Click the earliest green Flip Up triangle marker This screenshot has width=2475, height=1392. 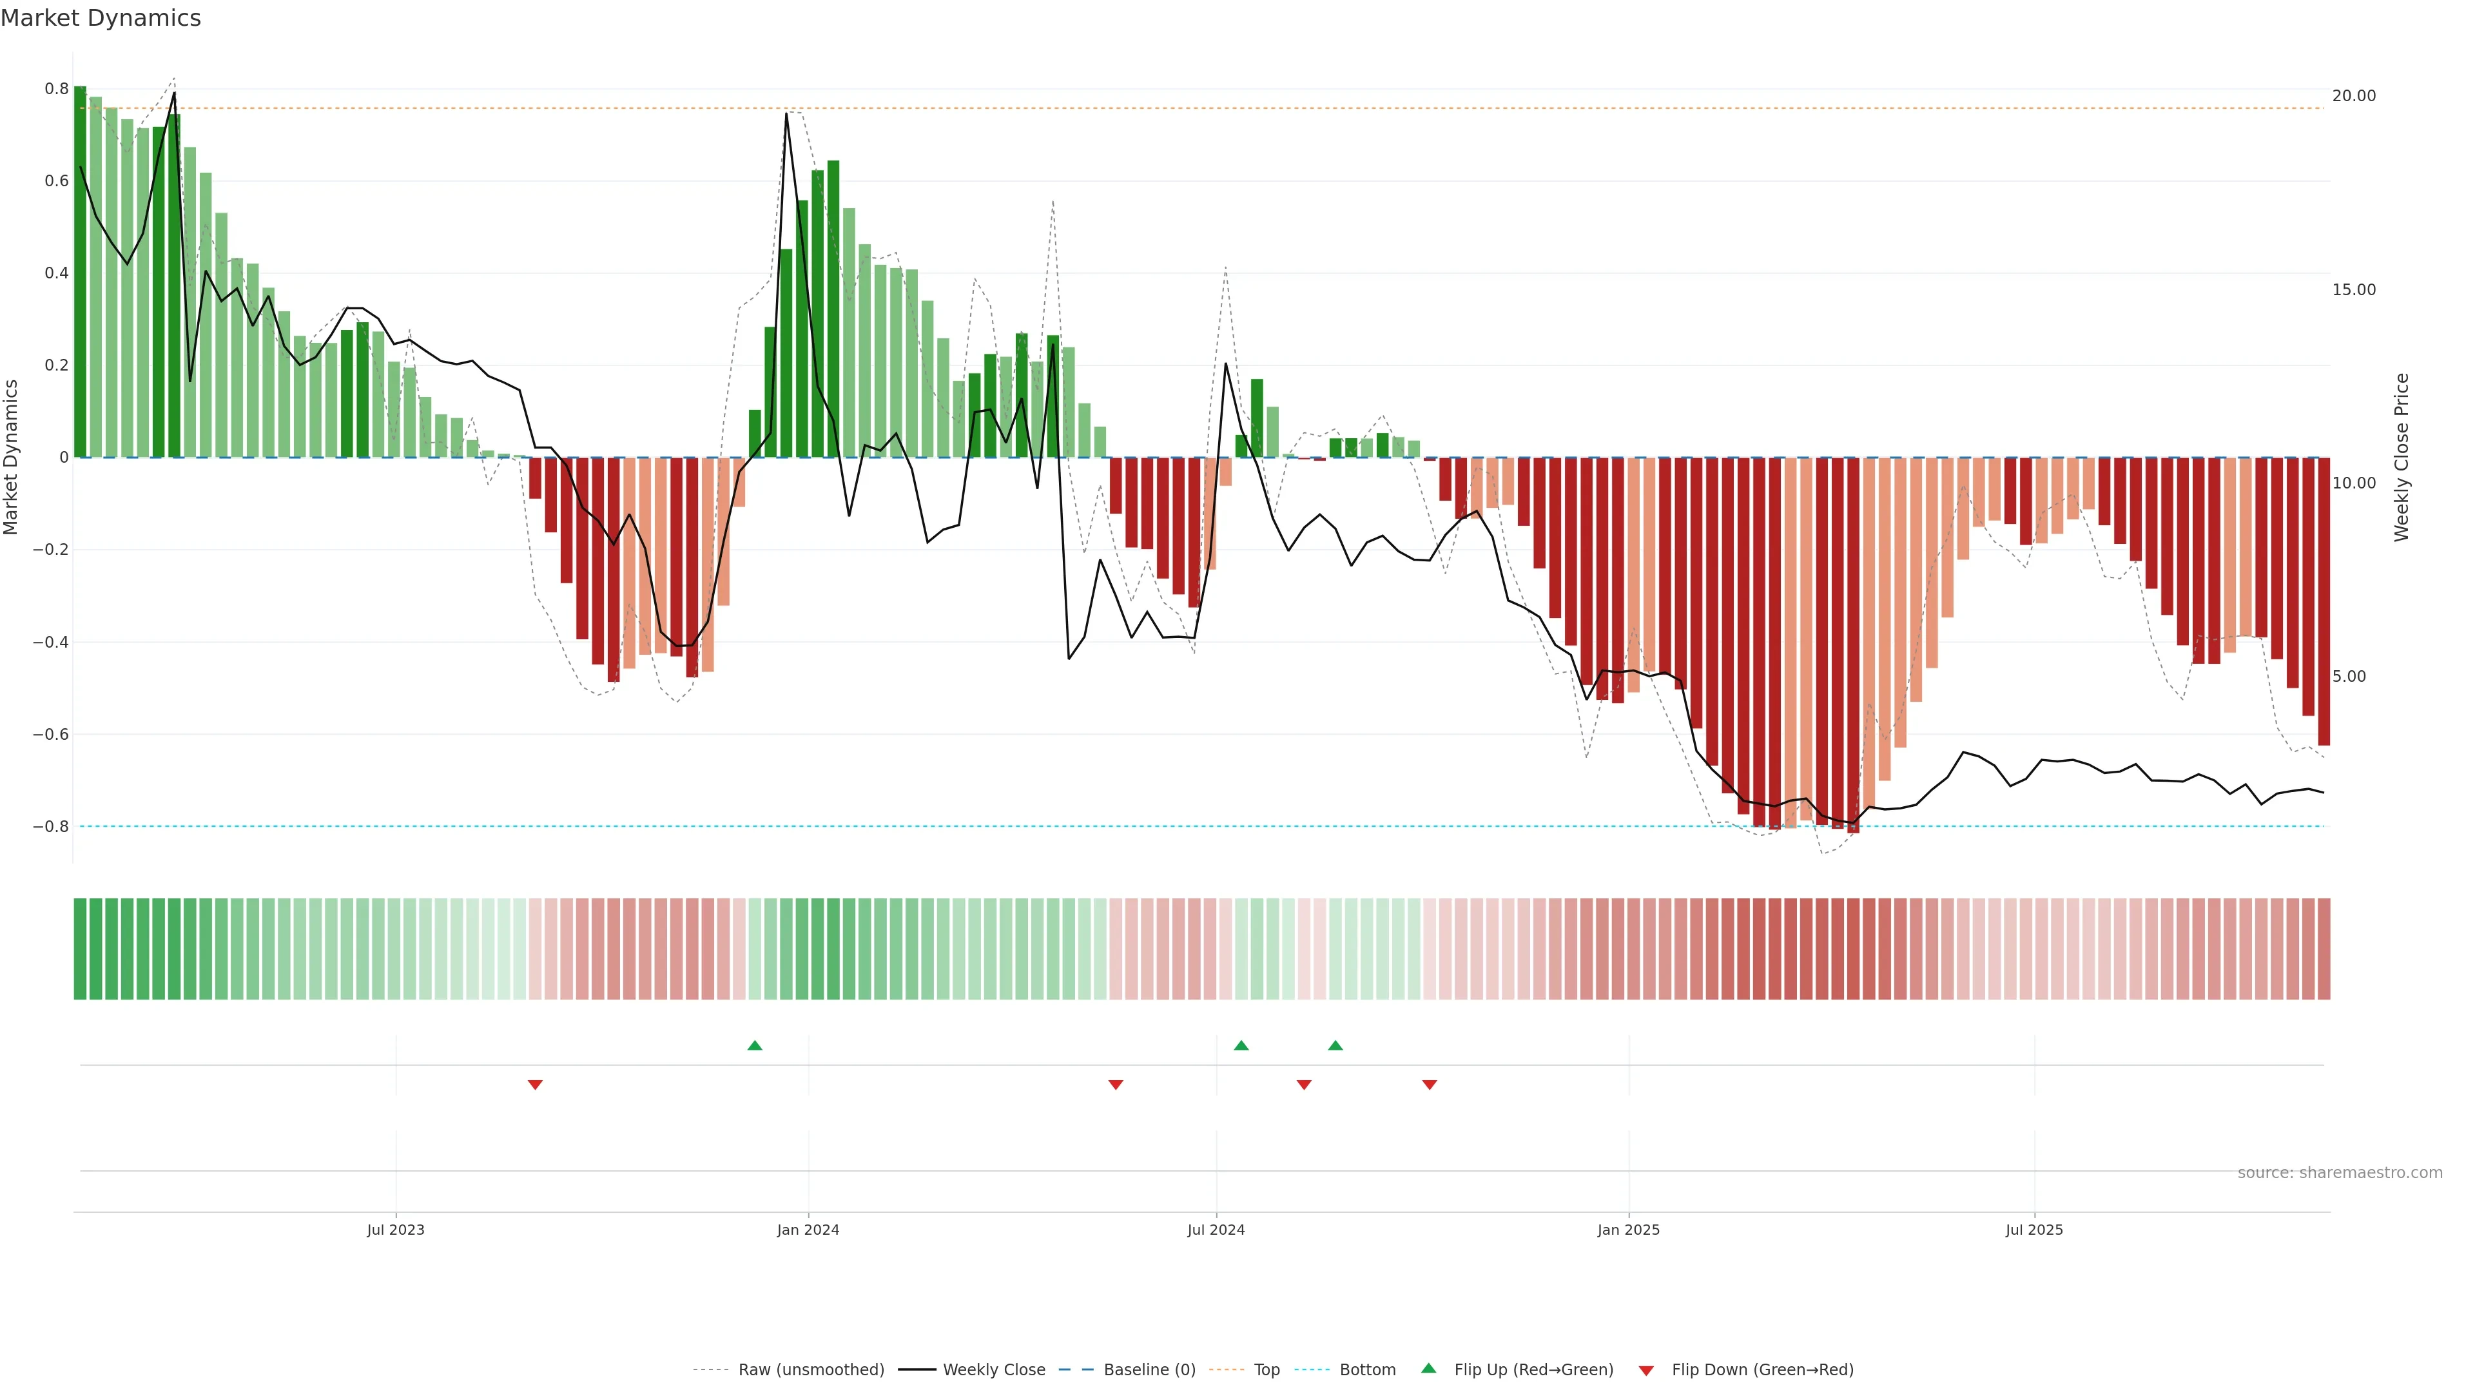click(x=754, y=1045)
